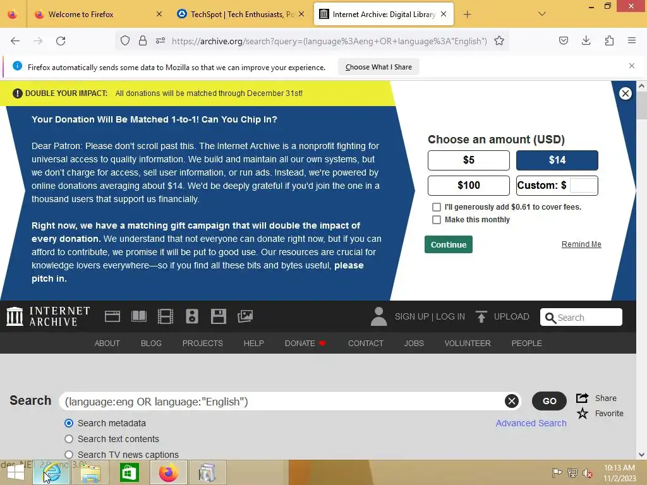The height and width of the screenshot is (485, 647).
Task: Click the user avatar icon
Action: [x=379, y=316]
